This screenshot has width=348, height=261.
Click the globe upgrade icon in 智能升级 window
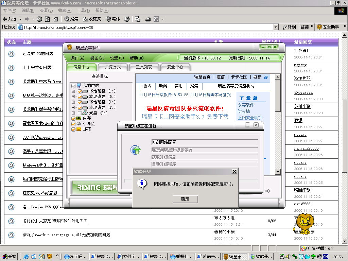[135, 150]
